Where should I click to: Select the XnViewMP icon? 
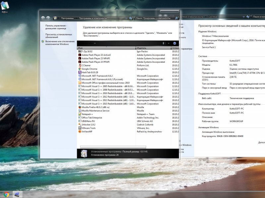(x=80, y=131)
